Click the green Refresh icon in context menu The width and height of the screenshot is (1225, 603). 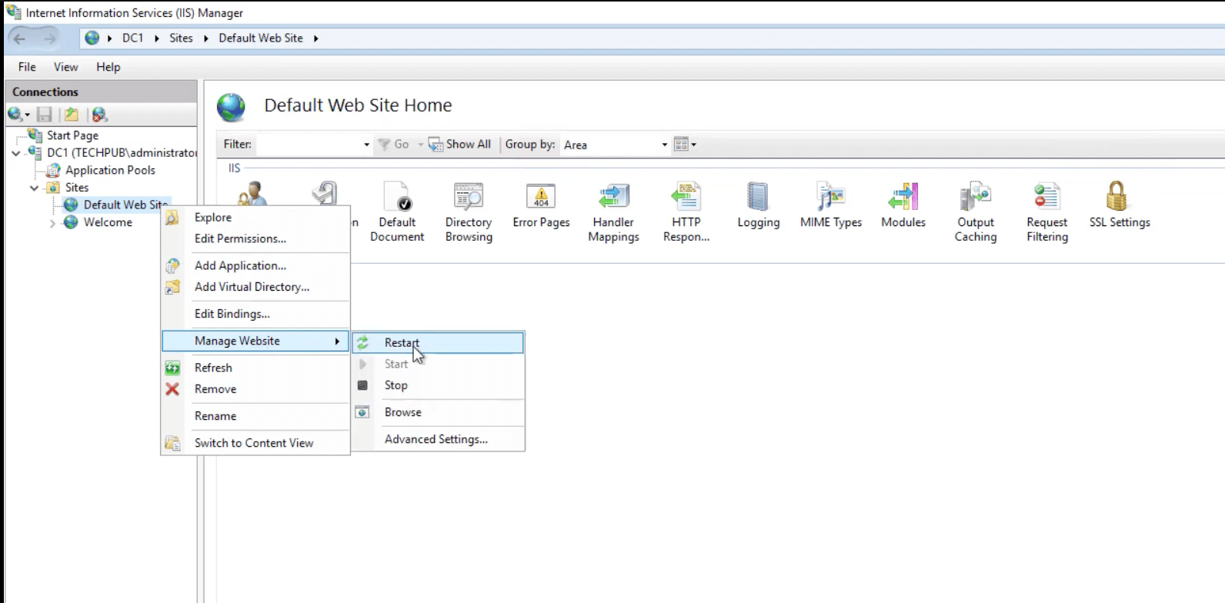tap(172, 368)
